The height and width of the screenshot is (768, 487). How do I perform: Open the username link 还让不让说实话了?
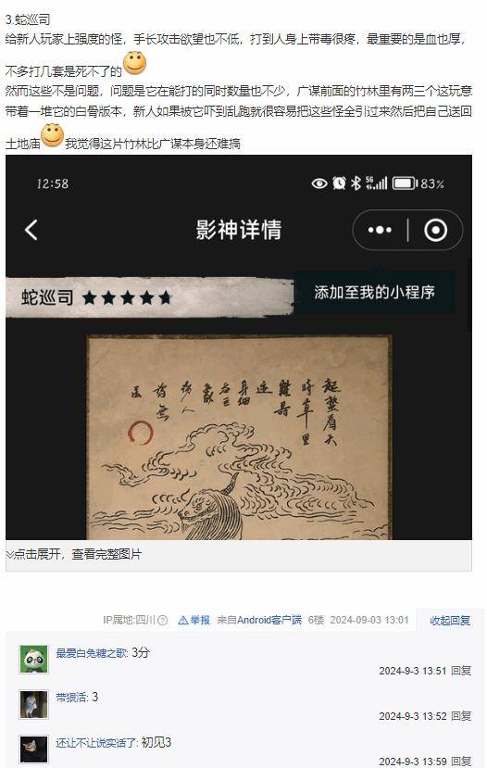(97, 743)
